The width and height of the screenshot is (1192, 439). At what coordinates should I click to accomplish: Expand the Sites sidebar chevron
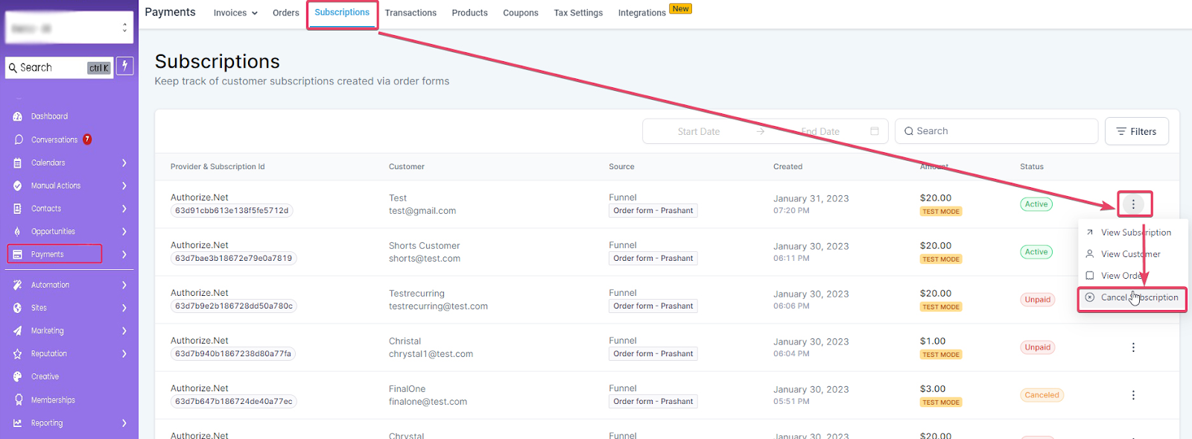(x=124, y=308)
